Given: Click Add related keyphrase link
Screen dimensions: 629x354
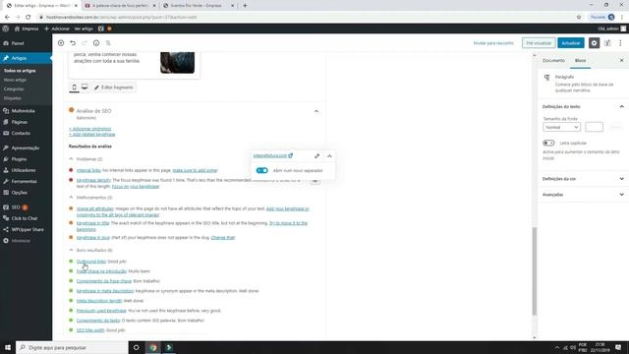Looking at the screenshot, I should (91, 135).
